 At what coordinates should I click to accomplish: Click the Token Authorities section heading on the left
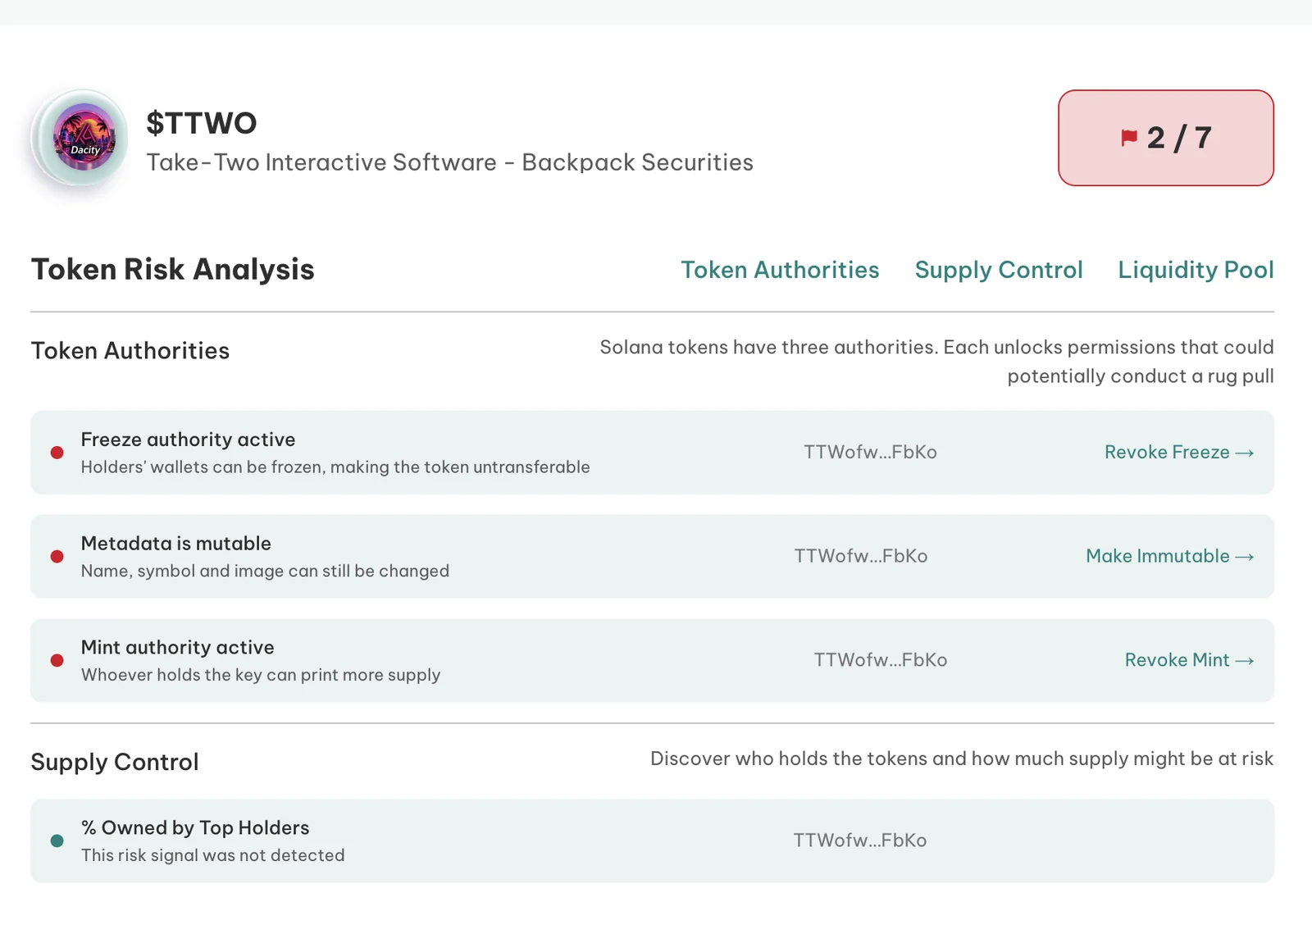[x=130, y=351]
